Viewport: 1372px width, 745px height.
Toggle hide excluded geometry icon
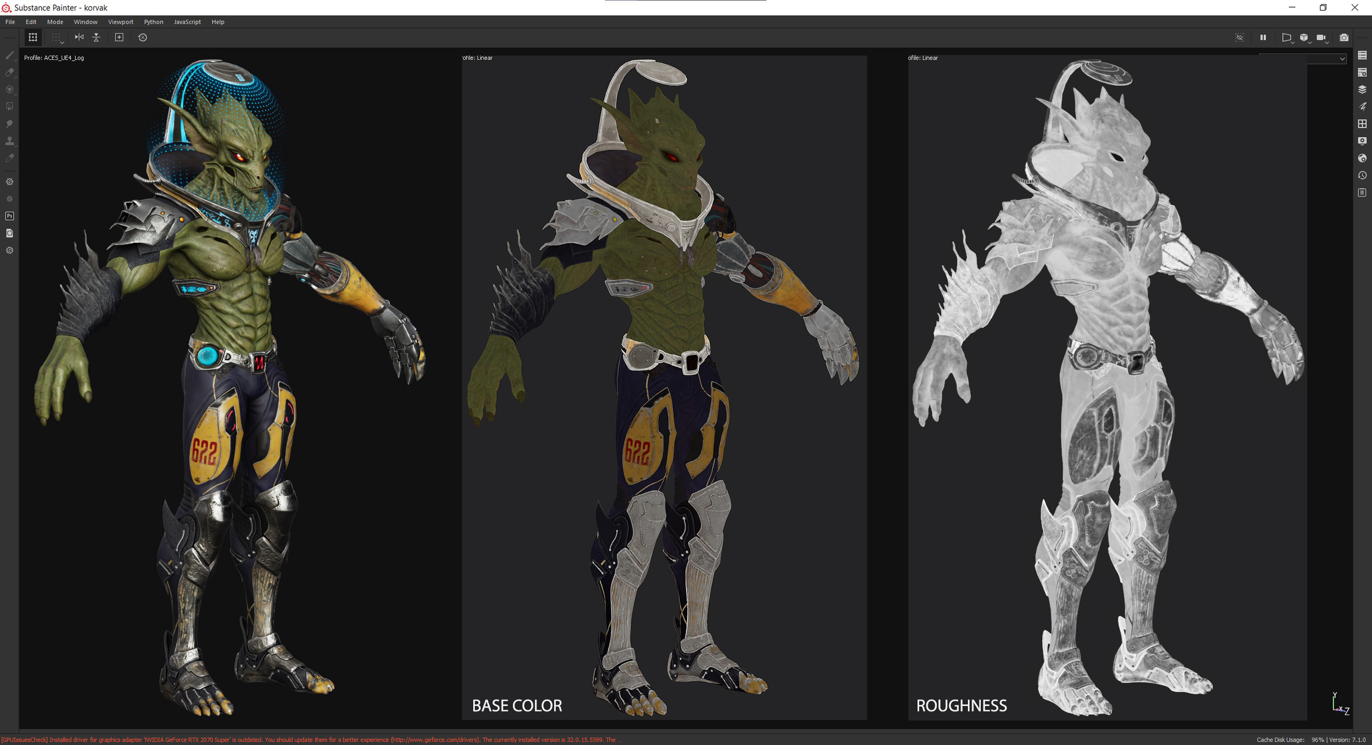(1240, 37)
